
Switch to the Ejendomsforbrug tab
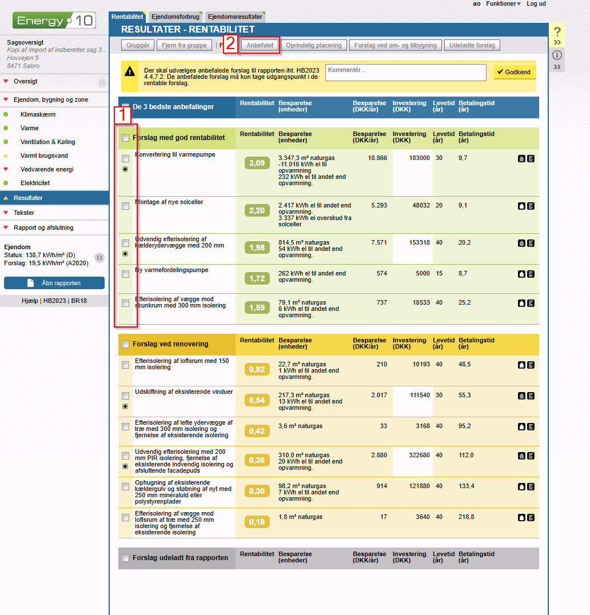174,17
